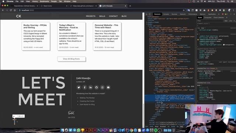Image resolution: width=236 pixels, height=133 pixels.
Task: Click the View All Blog Posts button
Action: [x=71, y=59]
